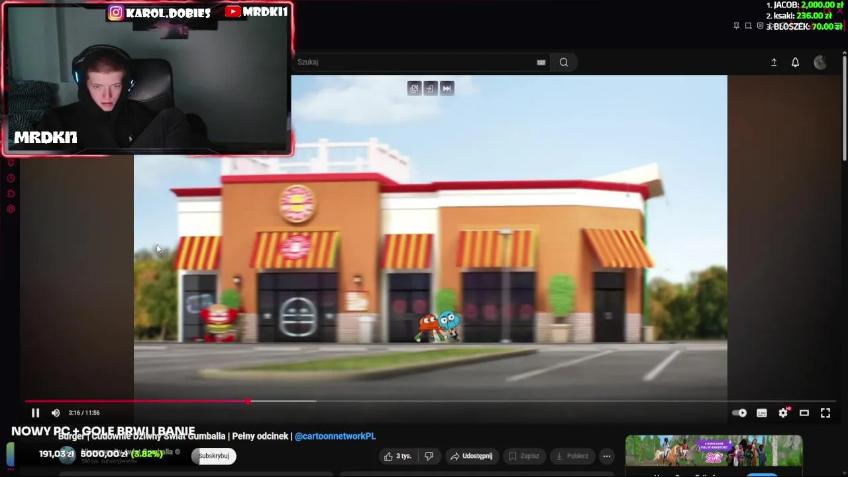
Task: Download the video with Pobierz
Action: (x=572, y=456)
